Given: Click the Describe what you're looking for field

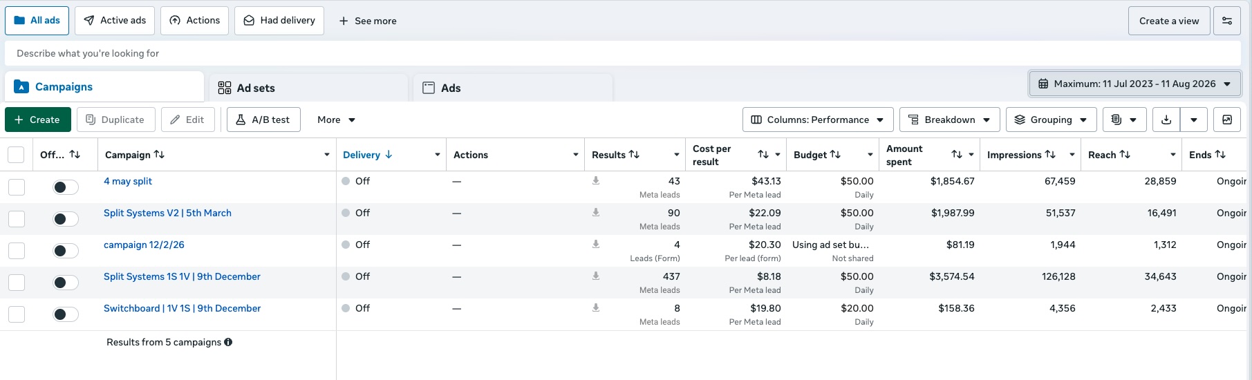Looking at the screenshot, I should [622, 53].
